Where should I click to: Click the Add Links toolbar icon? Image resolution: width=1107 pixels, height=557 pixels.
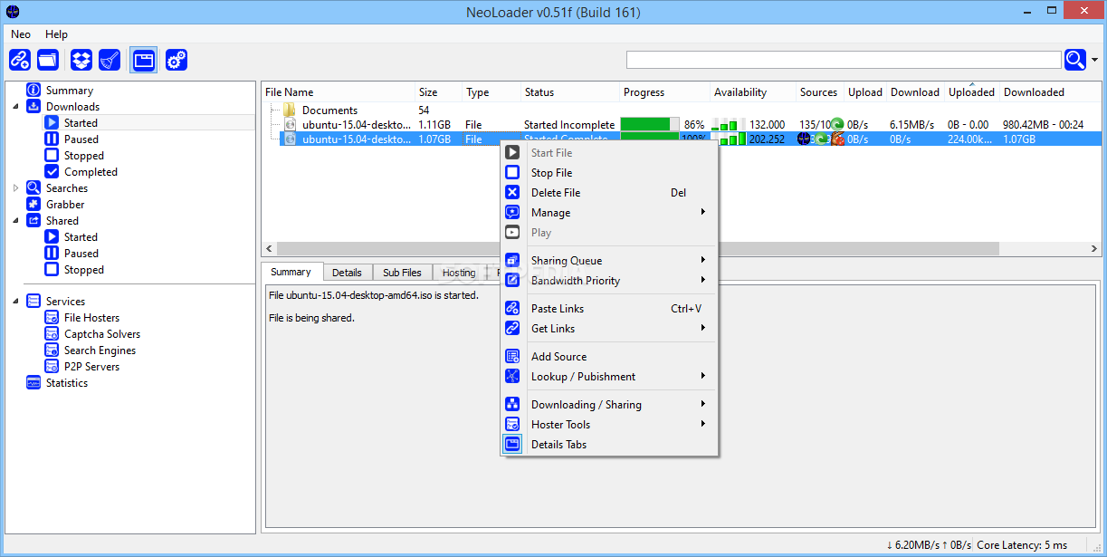pyautogui.click(x=20, y=60)
